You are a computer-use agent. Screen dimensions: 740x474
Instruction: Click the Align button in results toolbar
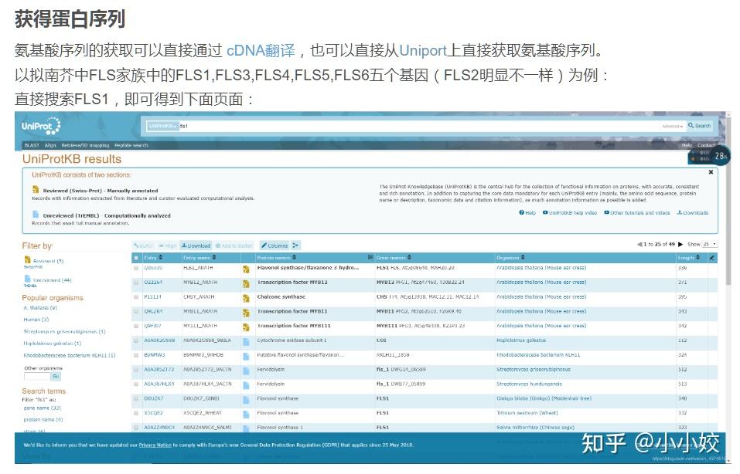[168, 245]
